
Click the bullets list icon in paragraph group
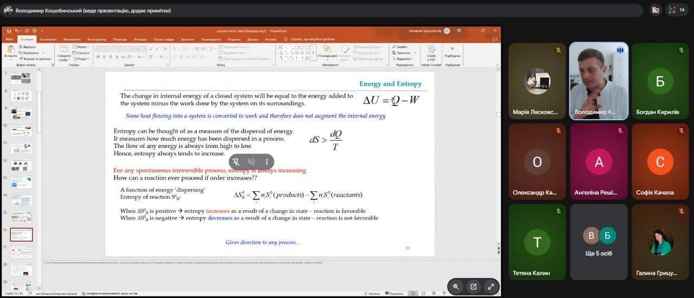coord(175,49)
